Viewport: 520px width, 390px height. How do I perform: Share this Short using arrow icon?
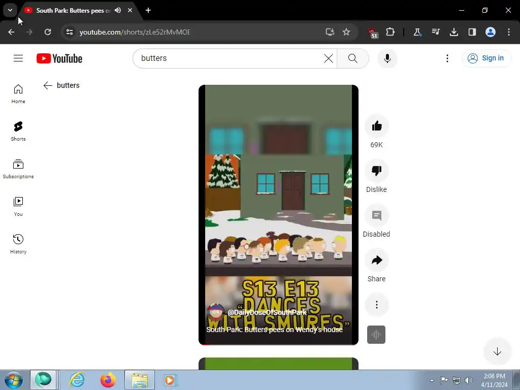(x=376, y=261)
